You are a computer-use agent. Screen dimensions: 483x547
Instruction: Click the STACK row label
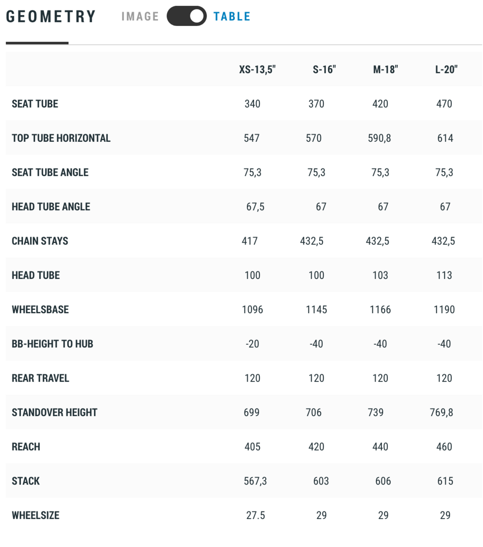click(26, 481)
